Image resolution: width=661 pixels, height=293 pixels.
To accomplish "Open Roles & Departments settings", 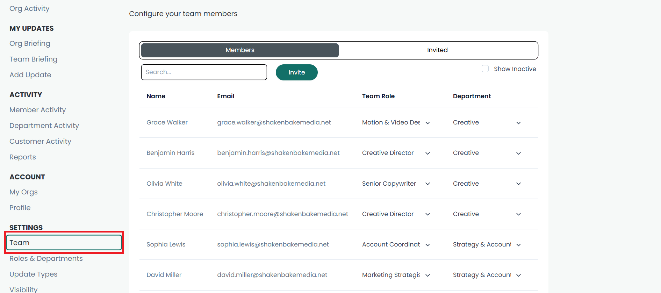I will click(46, 258).
